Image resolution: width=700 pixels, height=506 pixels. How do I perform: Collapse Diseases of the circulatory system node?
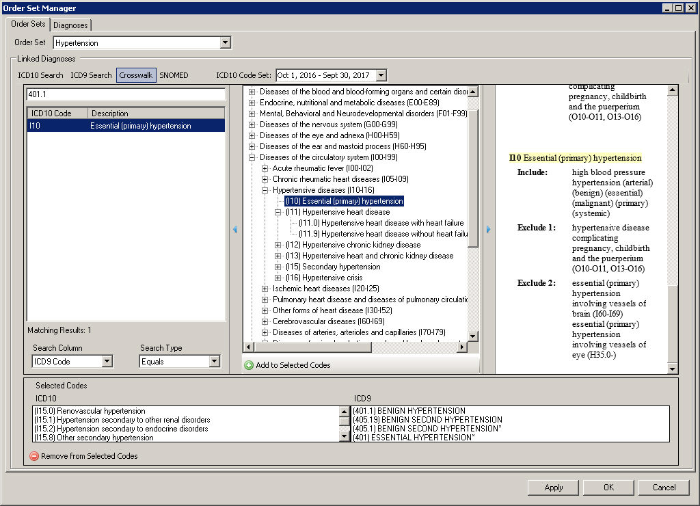[x=252, y=157]
